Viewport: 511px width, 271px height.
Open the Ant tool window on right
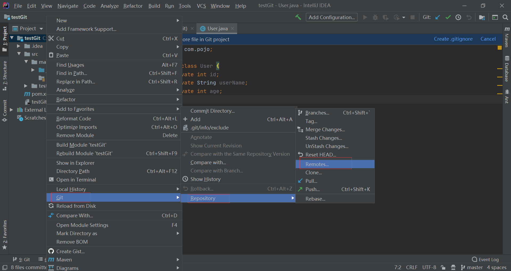click(507, 96)
